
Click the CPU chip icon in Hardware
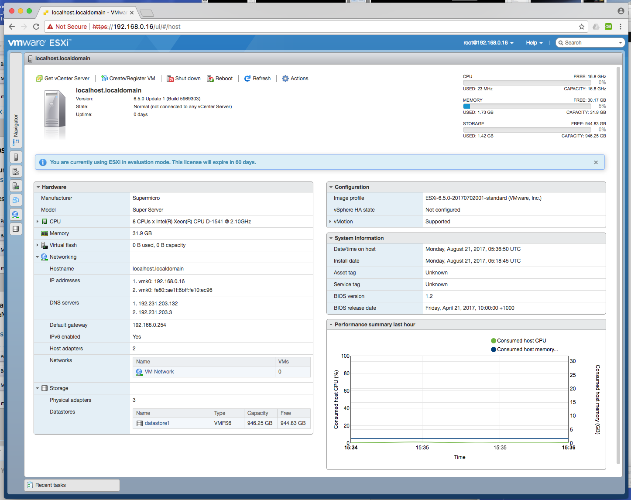click(45, 222)
